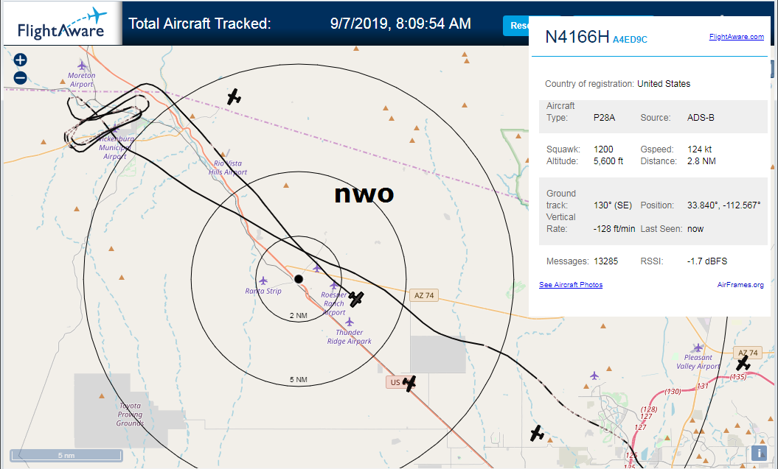Click the 5 NM range ring label
The image size is (778, 469).
point(298,380)
